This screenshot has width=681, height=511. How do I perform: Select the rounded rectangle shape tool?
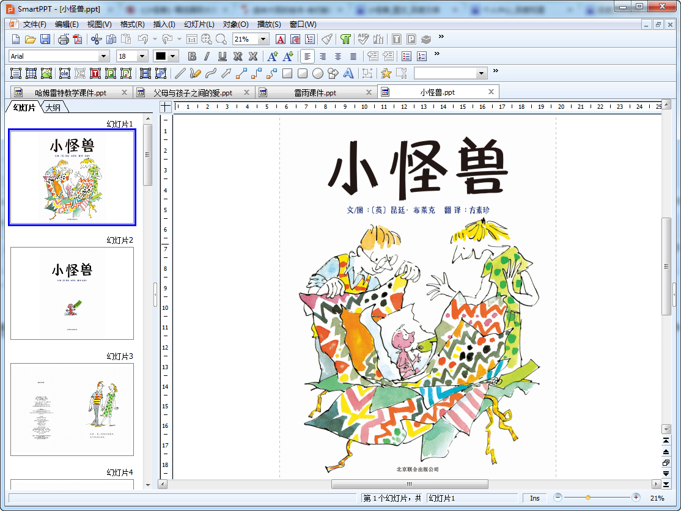[302, 73]
